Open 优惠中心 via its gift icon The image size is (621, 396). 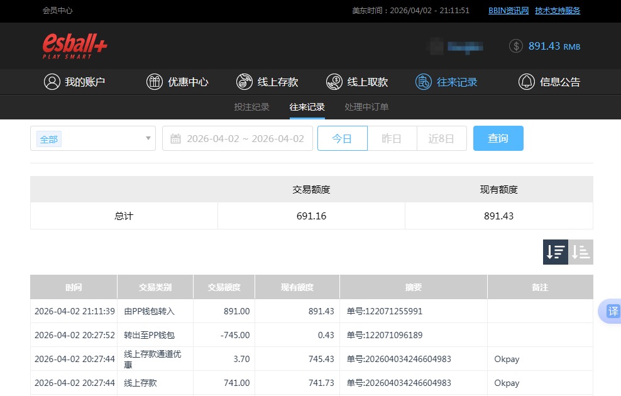154,82
